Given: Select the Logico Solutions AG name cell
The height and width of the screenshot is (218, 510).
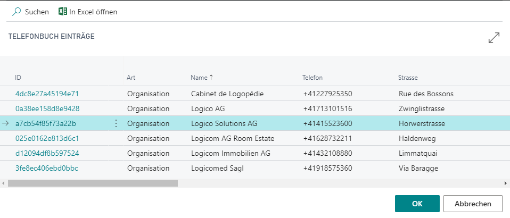Looking at the screenshot, I should pos(224,123).
